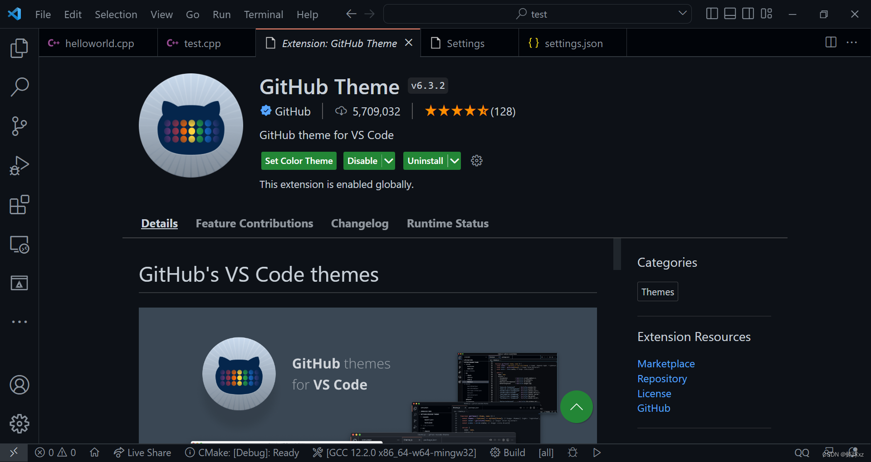Click the Disable button
Viewport: 871px width, 462px height.
pos(362,161)
